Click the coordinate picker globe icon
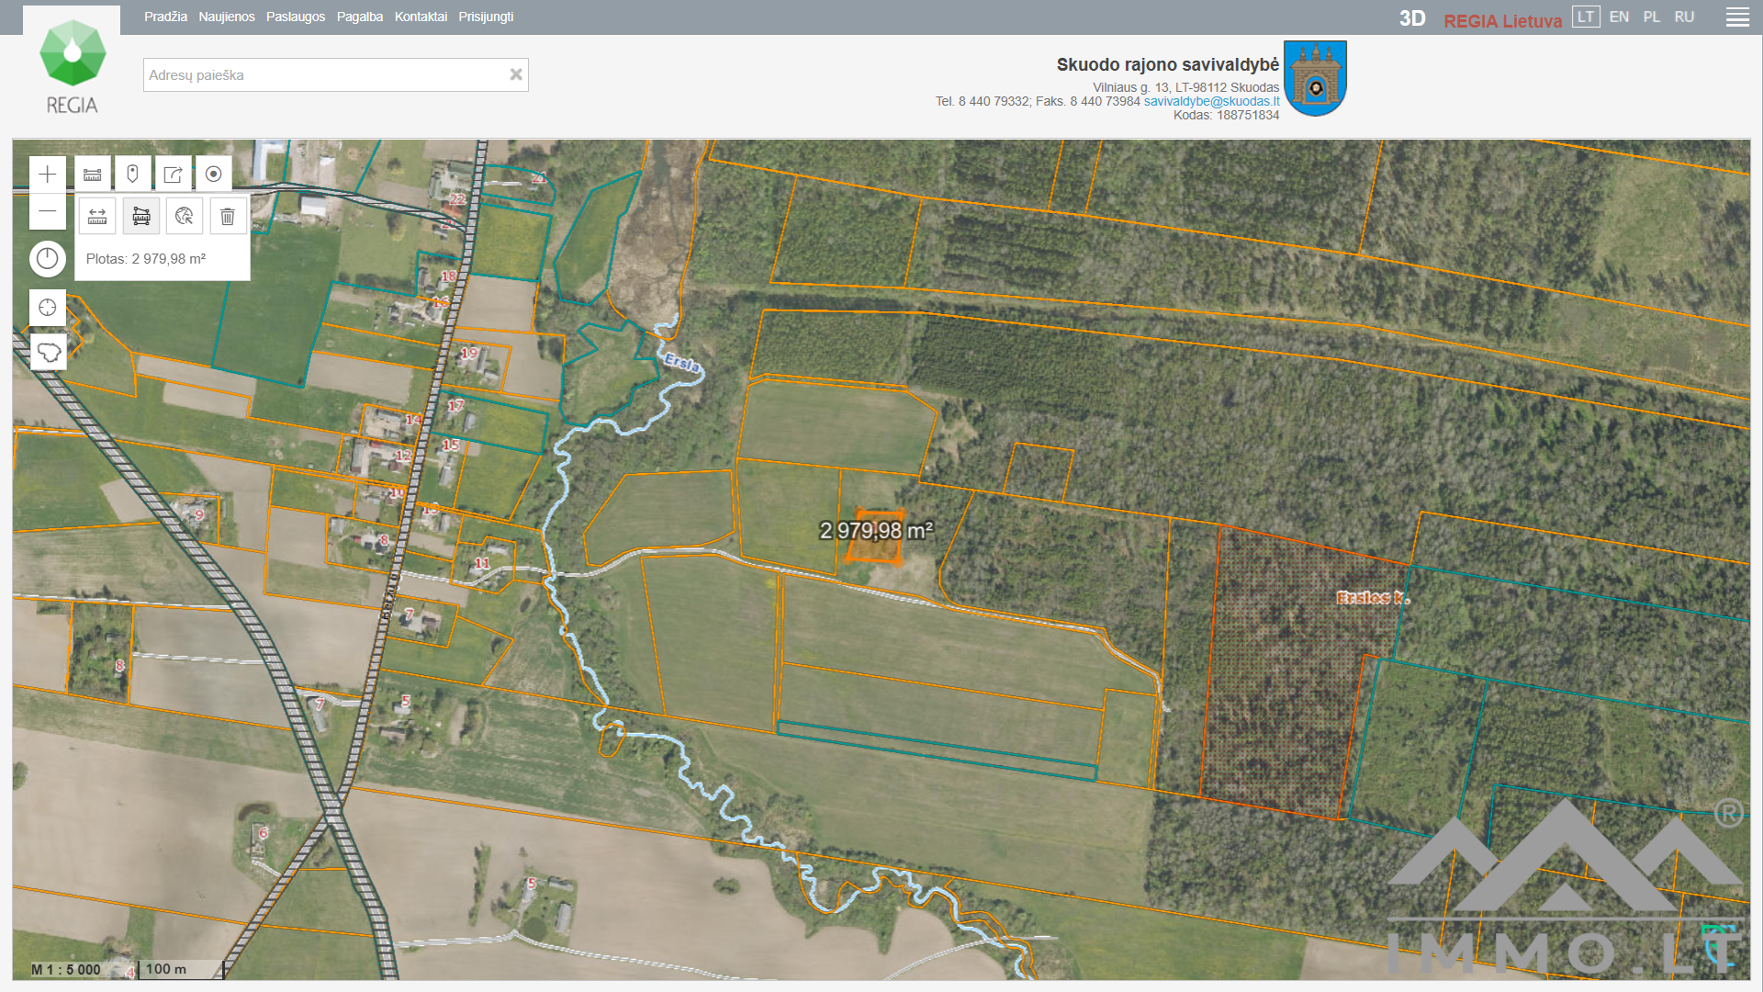This screenshot has width=1763, height=992. click(185, 216)
